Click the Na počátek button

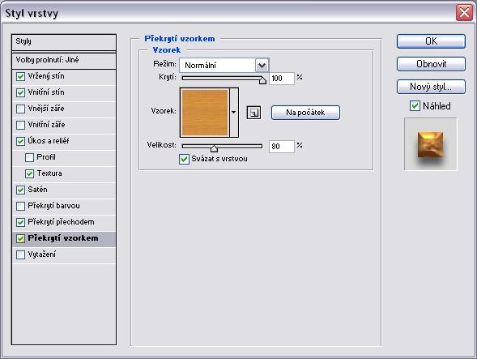(x=305, y=113)
